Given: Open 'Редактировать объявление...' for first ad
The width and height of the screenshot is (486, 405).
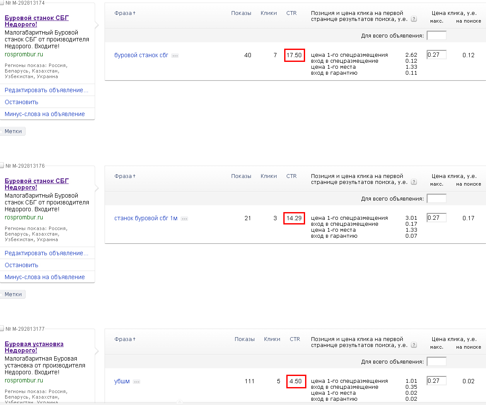Looking at the screenshot, I should coord(47,90).
